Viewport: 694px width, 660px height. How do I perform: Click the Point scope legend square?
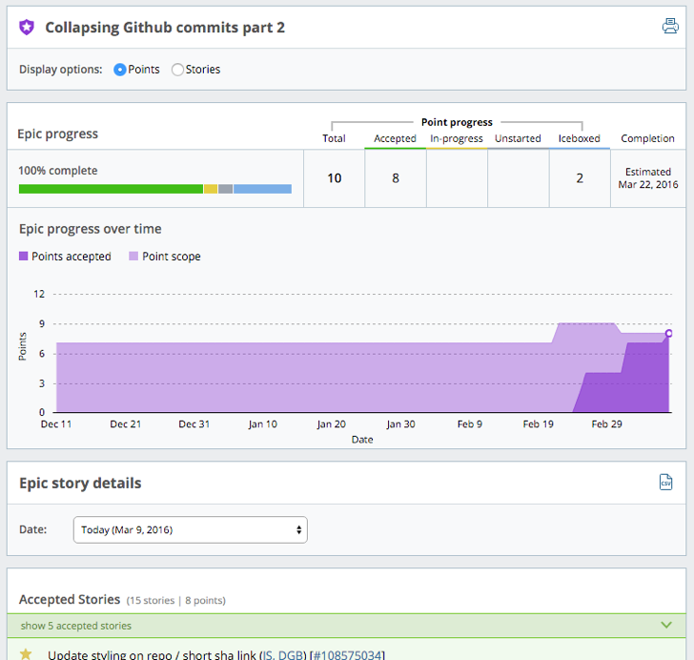click(133, 257)
